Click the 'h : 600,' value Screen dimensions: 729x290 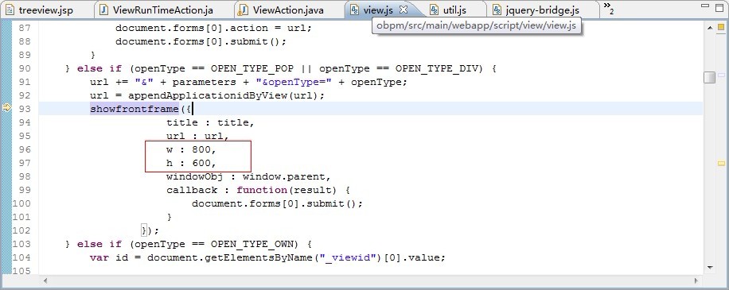pyautogui.click(x=192, y=163)
